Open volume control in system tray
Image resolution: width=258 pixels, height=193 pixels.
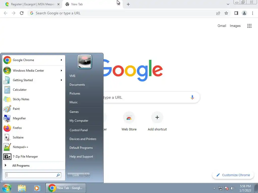(233, 188)
